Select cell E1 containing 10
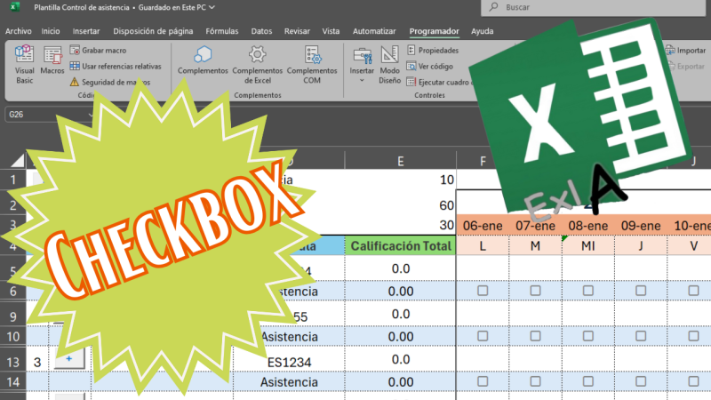711x400 pixels. click(401, 180)
